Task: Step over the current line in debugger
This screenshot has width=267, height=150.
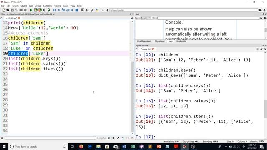Action: pyautogui.click(x=59, y=10)
